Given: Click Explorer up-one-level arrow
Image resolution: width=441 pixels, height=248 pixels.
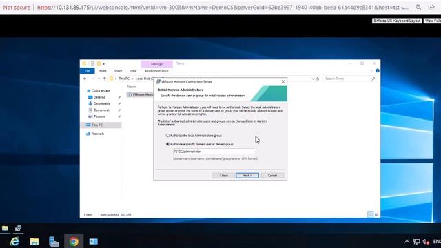Looking at the screenshot, I should point(105,79).
